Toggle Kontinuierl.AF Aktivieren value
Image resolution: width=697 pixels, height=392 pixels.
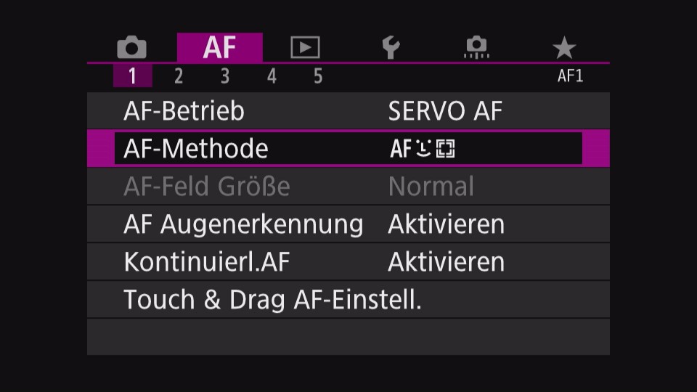coord(447,262)
